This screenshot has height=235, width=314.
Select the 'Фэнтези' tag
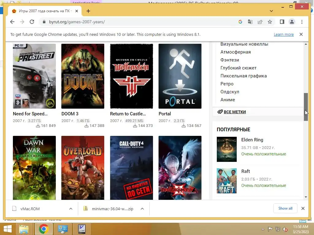(x=229, y=60)
